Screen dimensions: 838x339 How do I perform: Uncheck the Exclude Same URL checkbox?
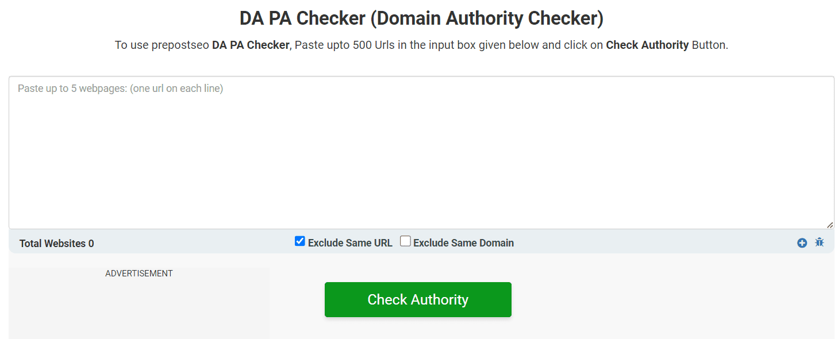coord(299,241)
